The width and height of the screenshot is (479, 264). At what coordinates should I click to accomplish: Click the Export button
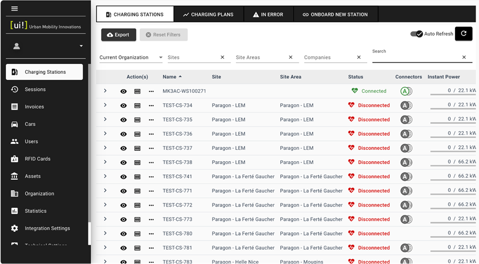(x=119, y=35)
